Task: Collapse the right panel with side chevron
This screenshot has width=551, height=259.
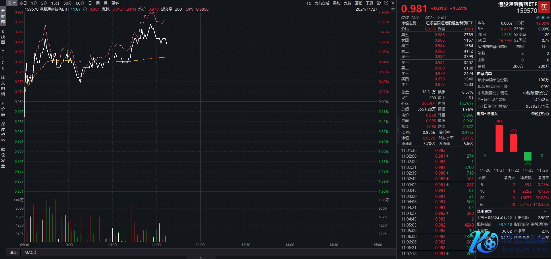Action: (x=398, y=129)
